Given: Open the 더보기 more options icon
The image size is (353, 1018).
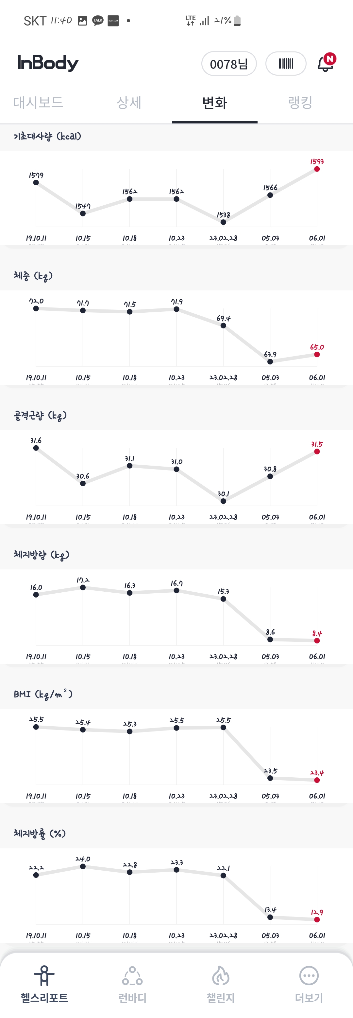Looking at the screenshot, I should 309,976.
